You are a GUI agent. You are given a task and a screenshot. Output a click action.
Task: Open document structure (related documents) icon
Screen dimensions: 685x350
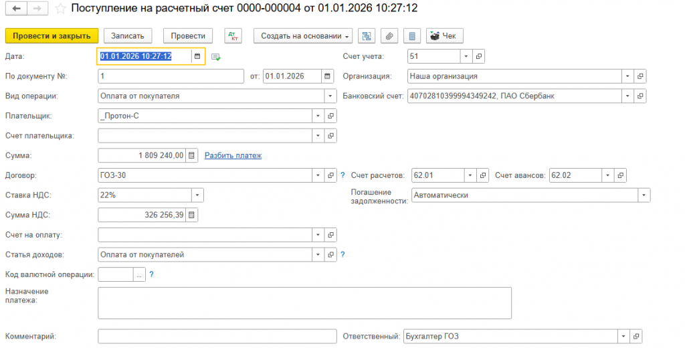(x=367, y=36)
